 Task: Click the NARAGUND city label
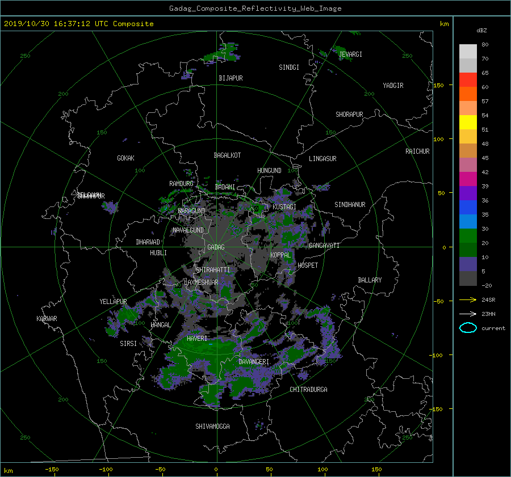tap(192, 211)
